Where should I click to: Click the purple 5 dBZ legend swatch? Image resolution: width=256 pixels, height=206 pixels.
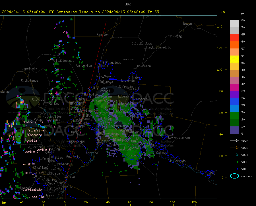coord(234,130)
